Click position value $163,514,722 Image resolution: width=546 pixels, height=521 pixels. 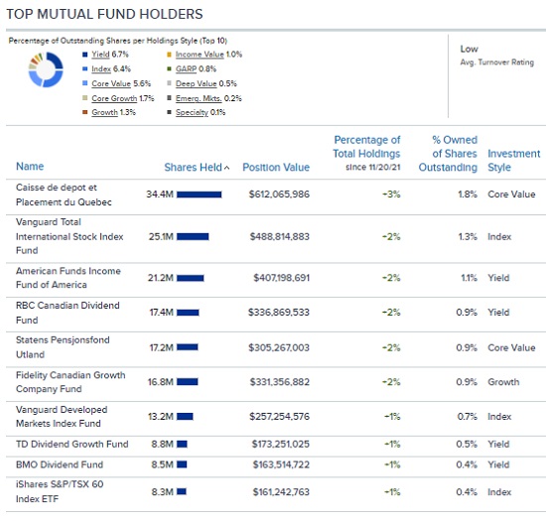tap(281, 464)
